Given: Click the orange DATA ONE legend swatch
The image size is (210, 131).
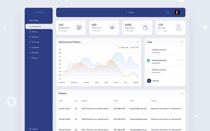Looking at the screenshot, I should point(120,47).
